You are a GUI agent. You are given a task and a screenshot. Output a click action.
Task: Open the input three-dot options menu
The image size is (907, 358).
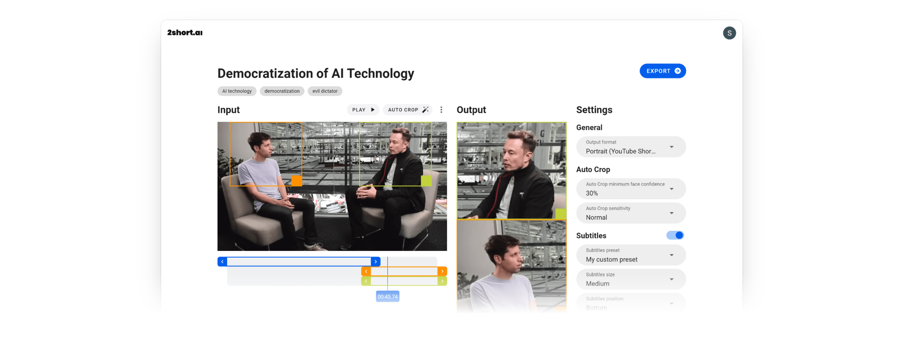(441, 110)
